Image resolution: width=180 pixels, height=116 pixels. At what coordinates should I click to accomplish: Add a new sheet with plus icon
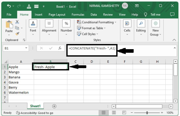(54, 106)
